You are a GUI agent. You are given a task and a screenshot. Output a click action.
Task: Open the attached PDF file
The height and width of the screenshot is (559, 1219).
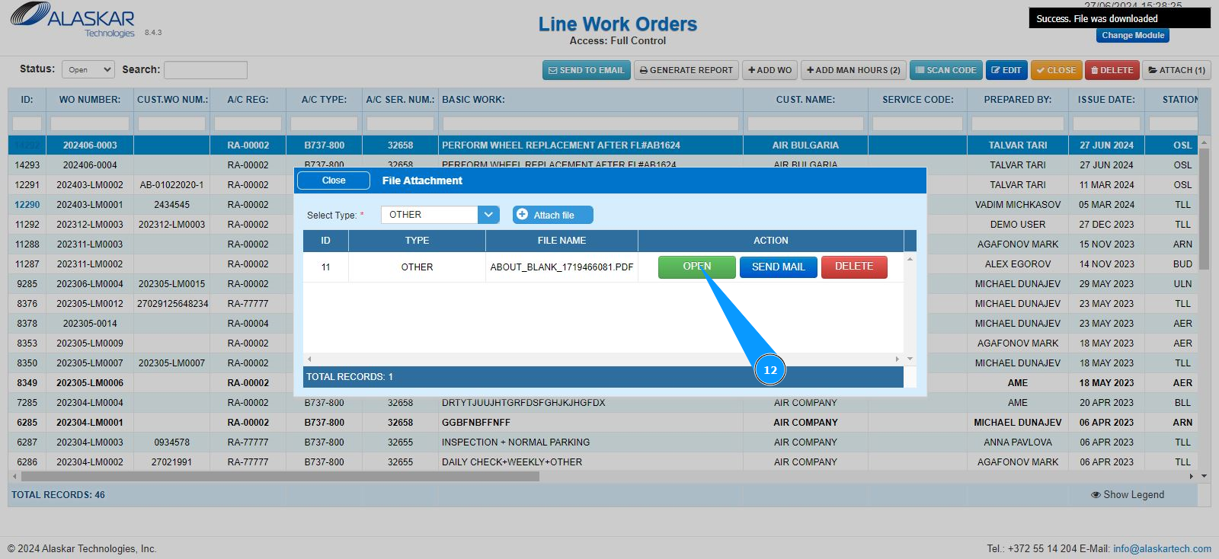(697, 267)
